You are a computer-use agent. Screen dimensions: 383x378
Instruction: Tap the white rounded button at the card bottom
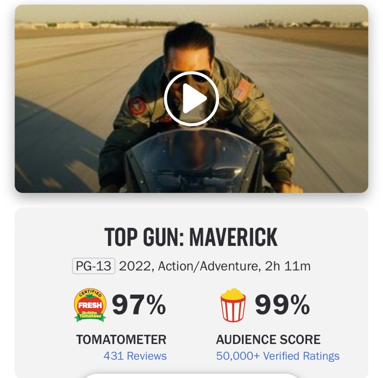[191, 376]
